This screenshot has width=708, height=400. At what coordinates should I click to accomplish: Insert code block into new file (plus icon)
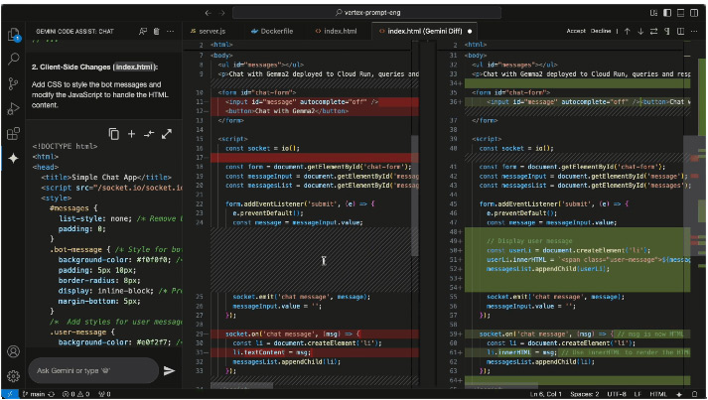tap(131, 134)
